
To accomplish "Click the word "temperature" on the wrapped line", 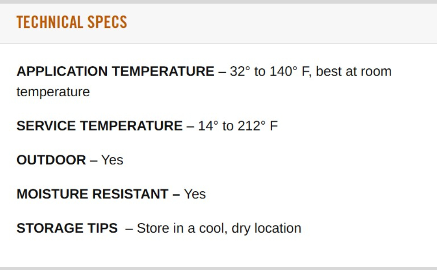I will coord(53,92).
